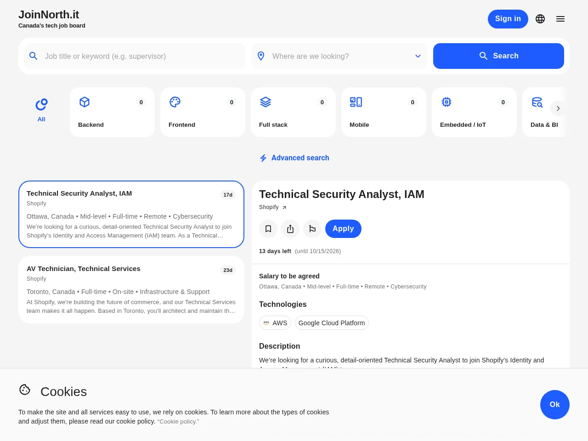Screen dimensions: 588x441
Task: Open the hamburger menu icon
Action: [560, 19]
